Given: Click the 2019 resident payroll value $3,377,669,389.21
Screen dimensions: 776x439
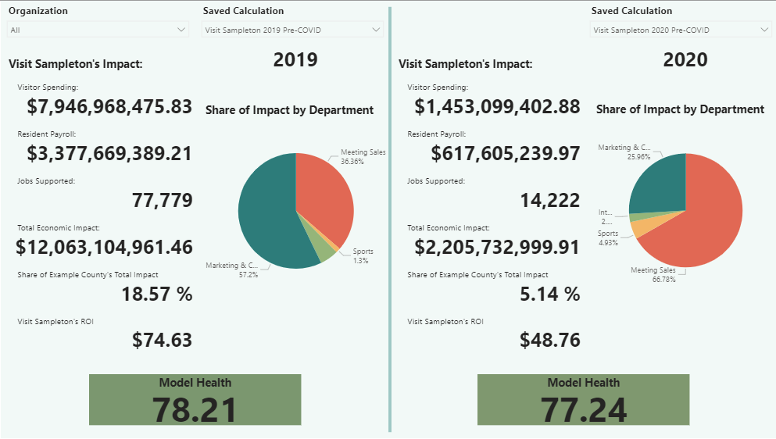Looking at the screenshot, I should 109,153.
